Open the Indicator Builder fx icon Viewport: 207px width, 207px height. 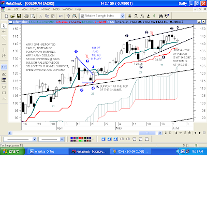[x=142, y=16]
